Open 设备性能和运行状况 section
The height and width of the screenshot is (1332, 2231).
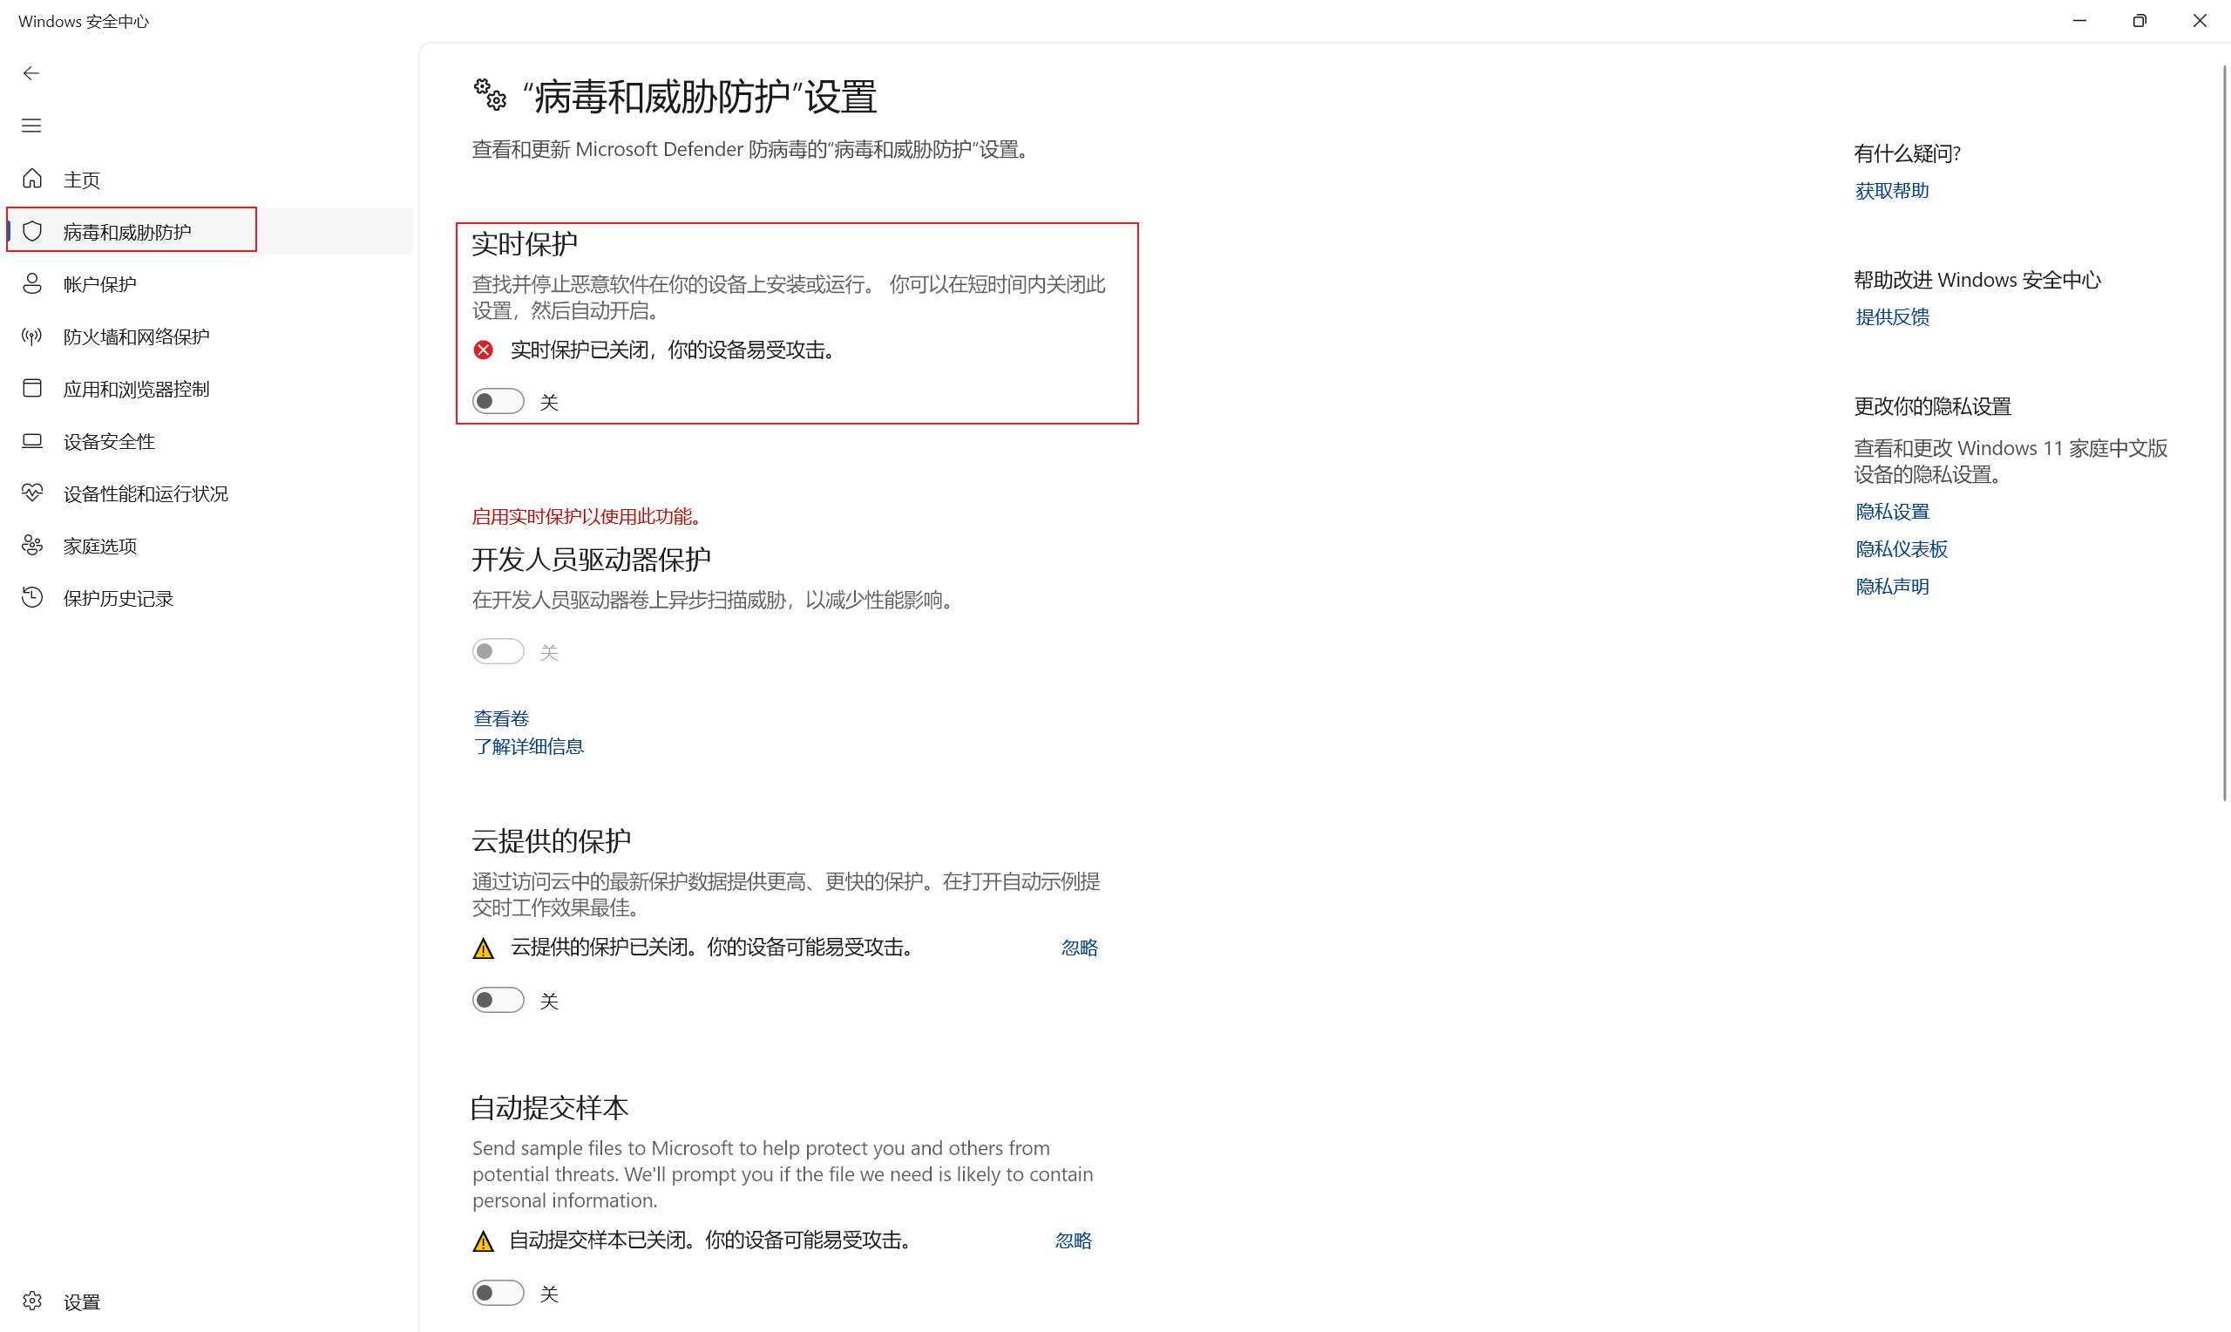tap(210, 493)
